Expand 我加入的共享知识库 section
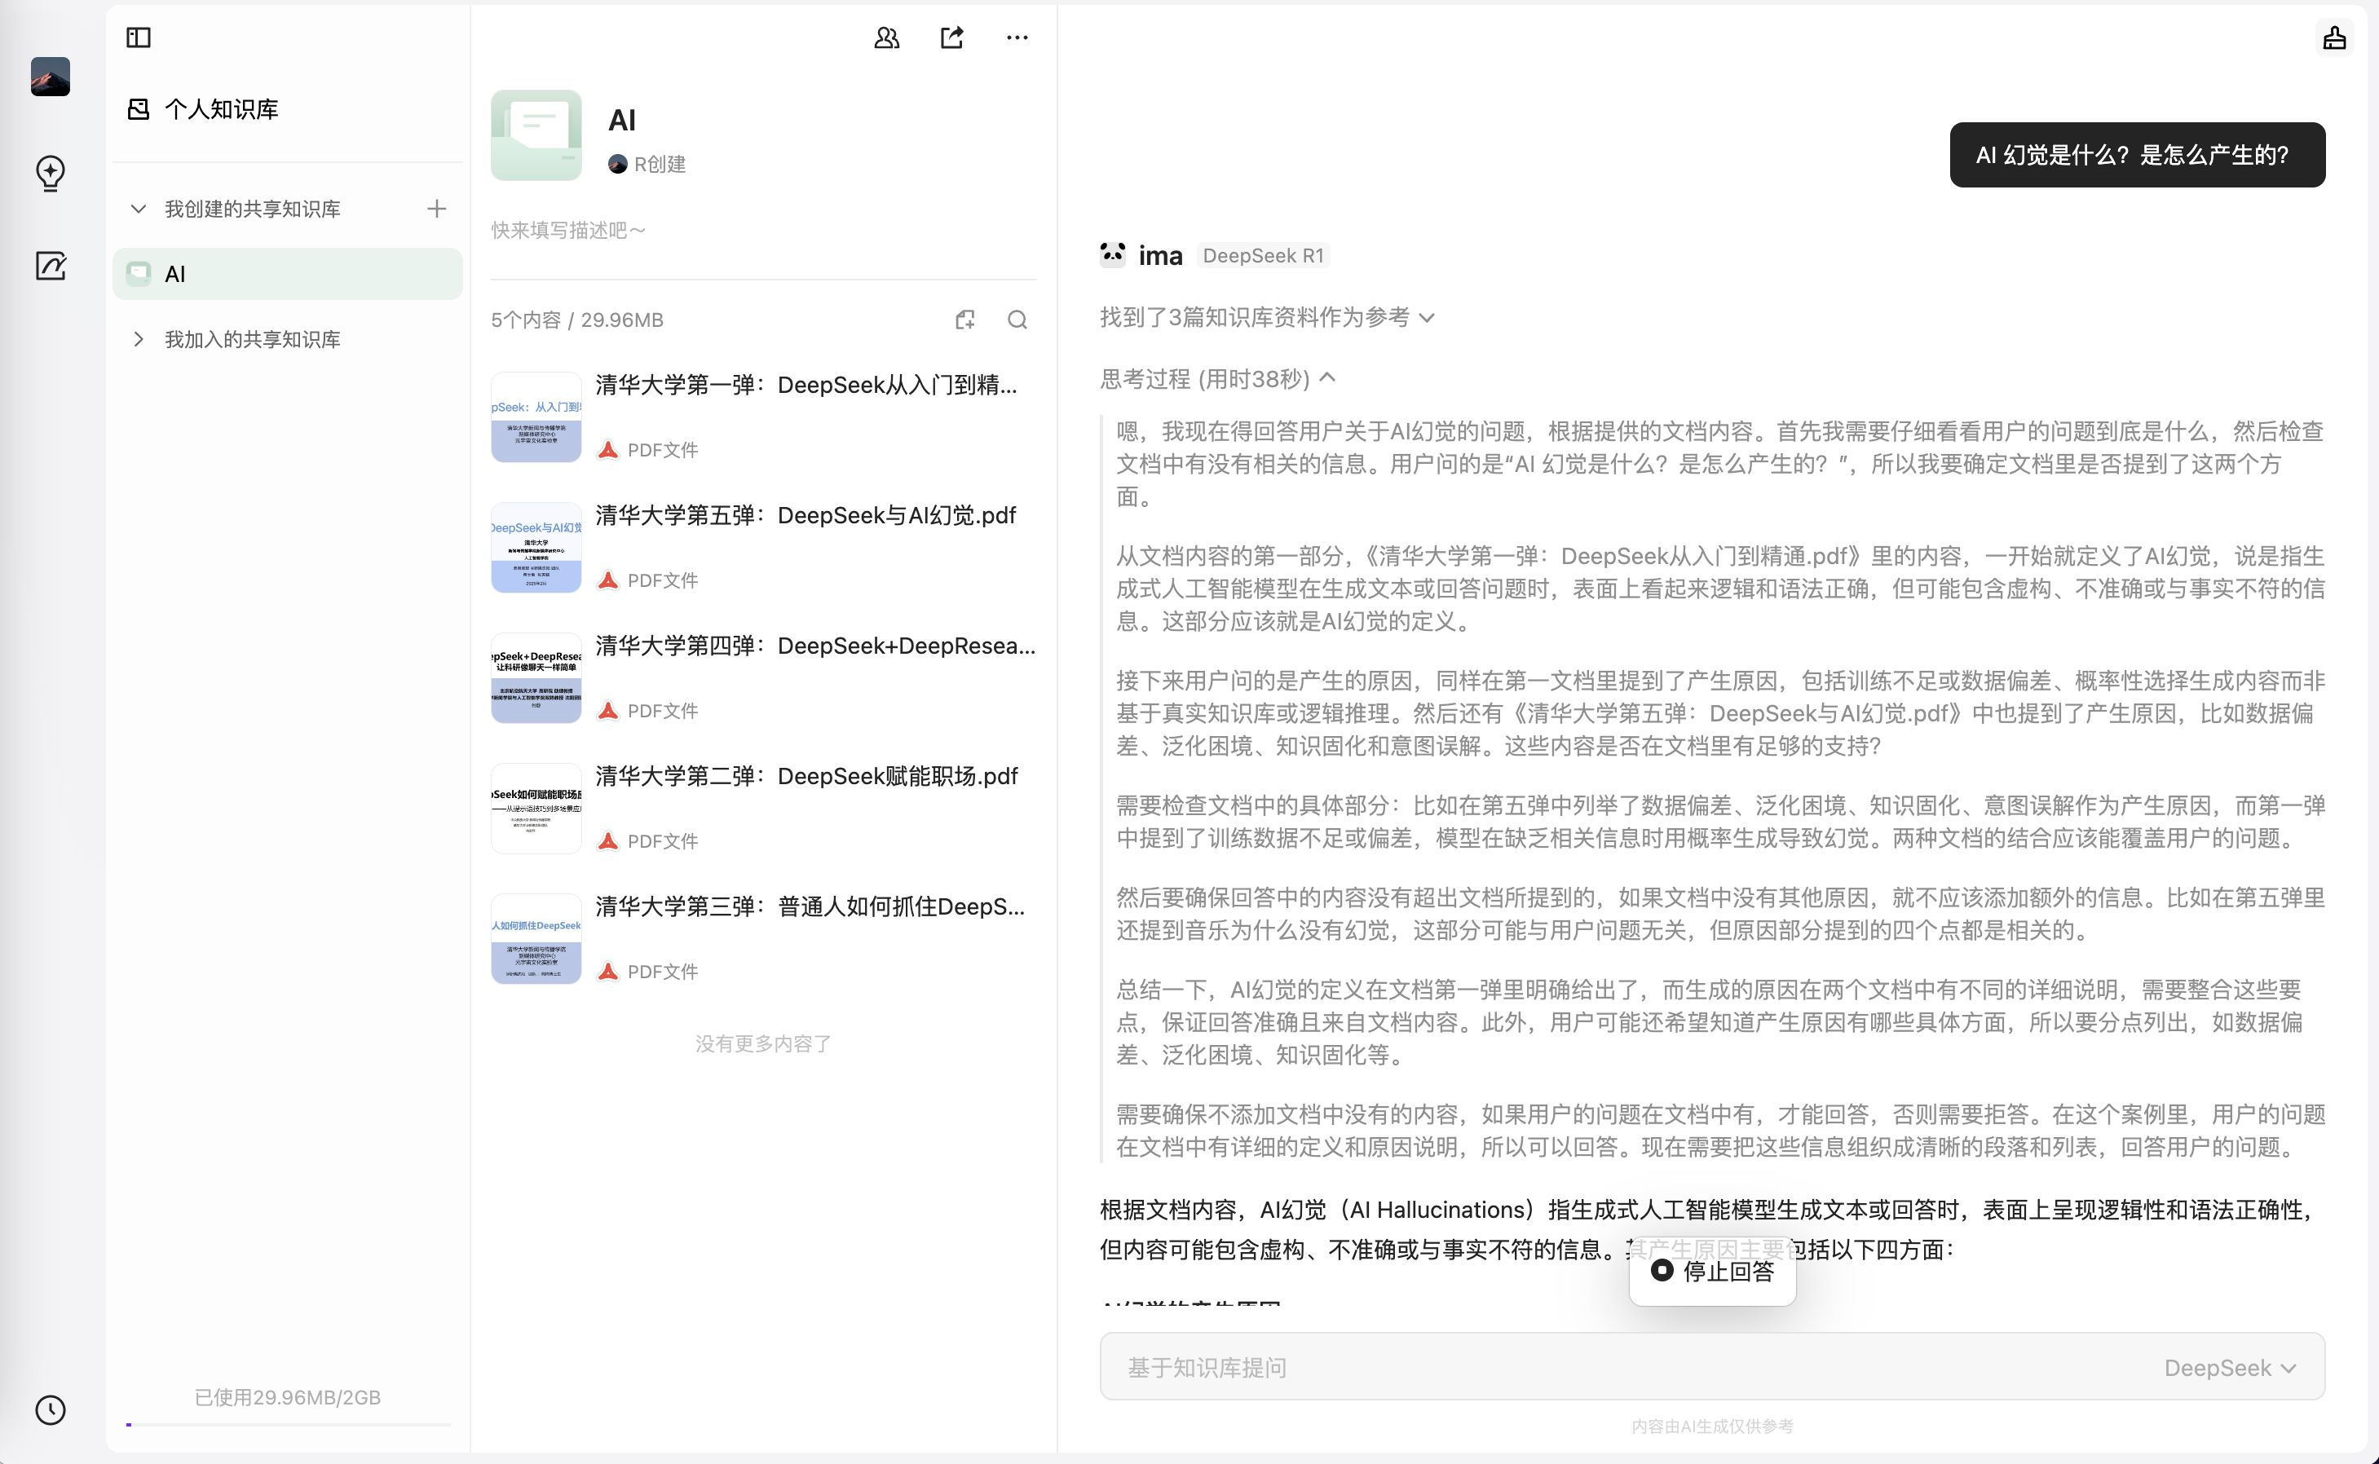This screenshot has width=2379, height=1464. tap(139, 339)
